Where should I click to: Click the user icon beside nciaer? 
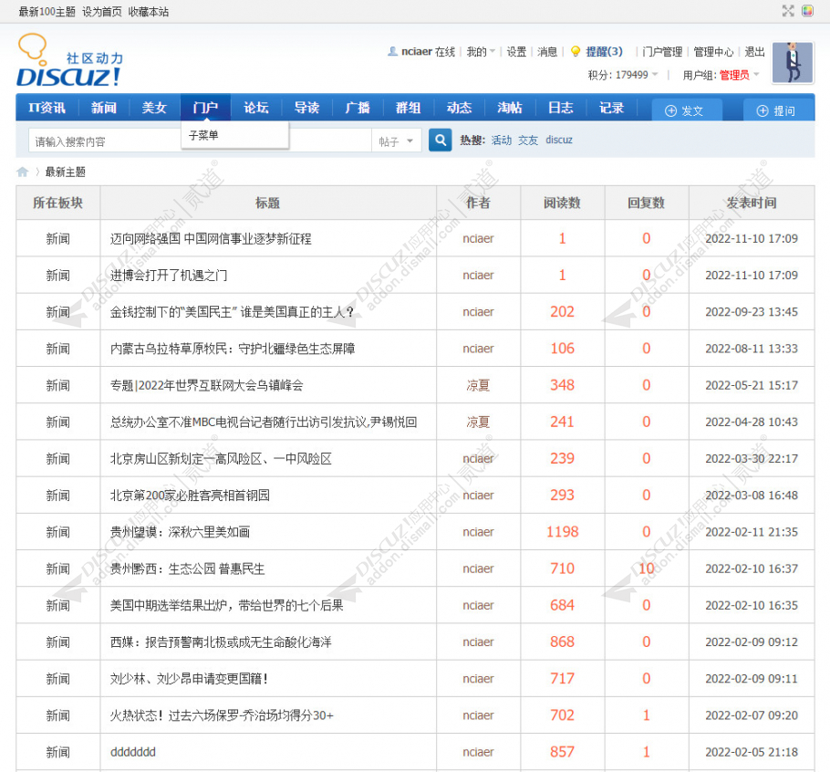click(392, 51)
